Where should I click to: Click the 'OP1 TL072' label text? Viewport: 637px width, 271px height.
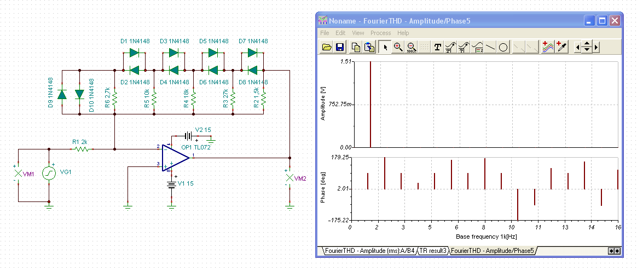pos(196,147)
